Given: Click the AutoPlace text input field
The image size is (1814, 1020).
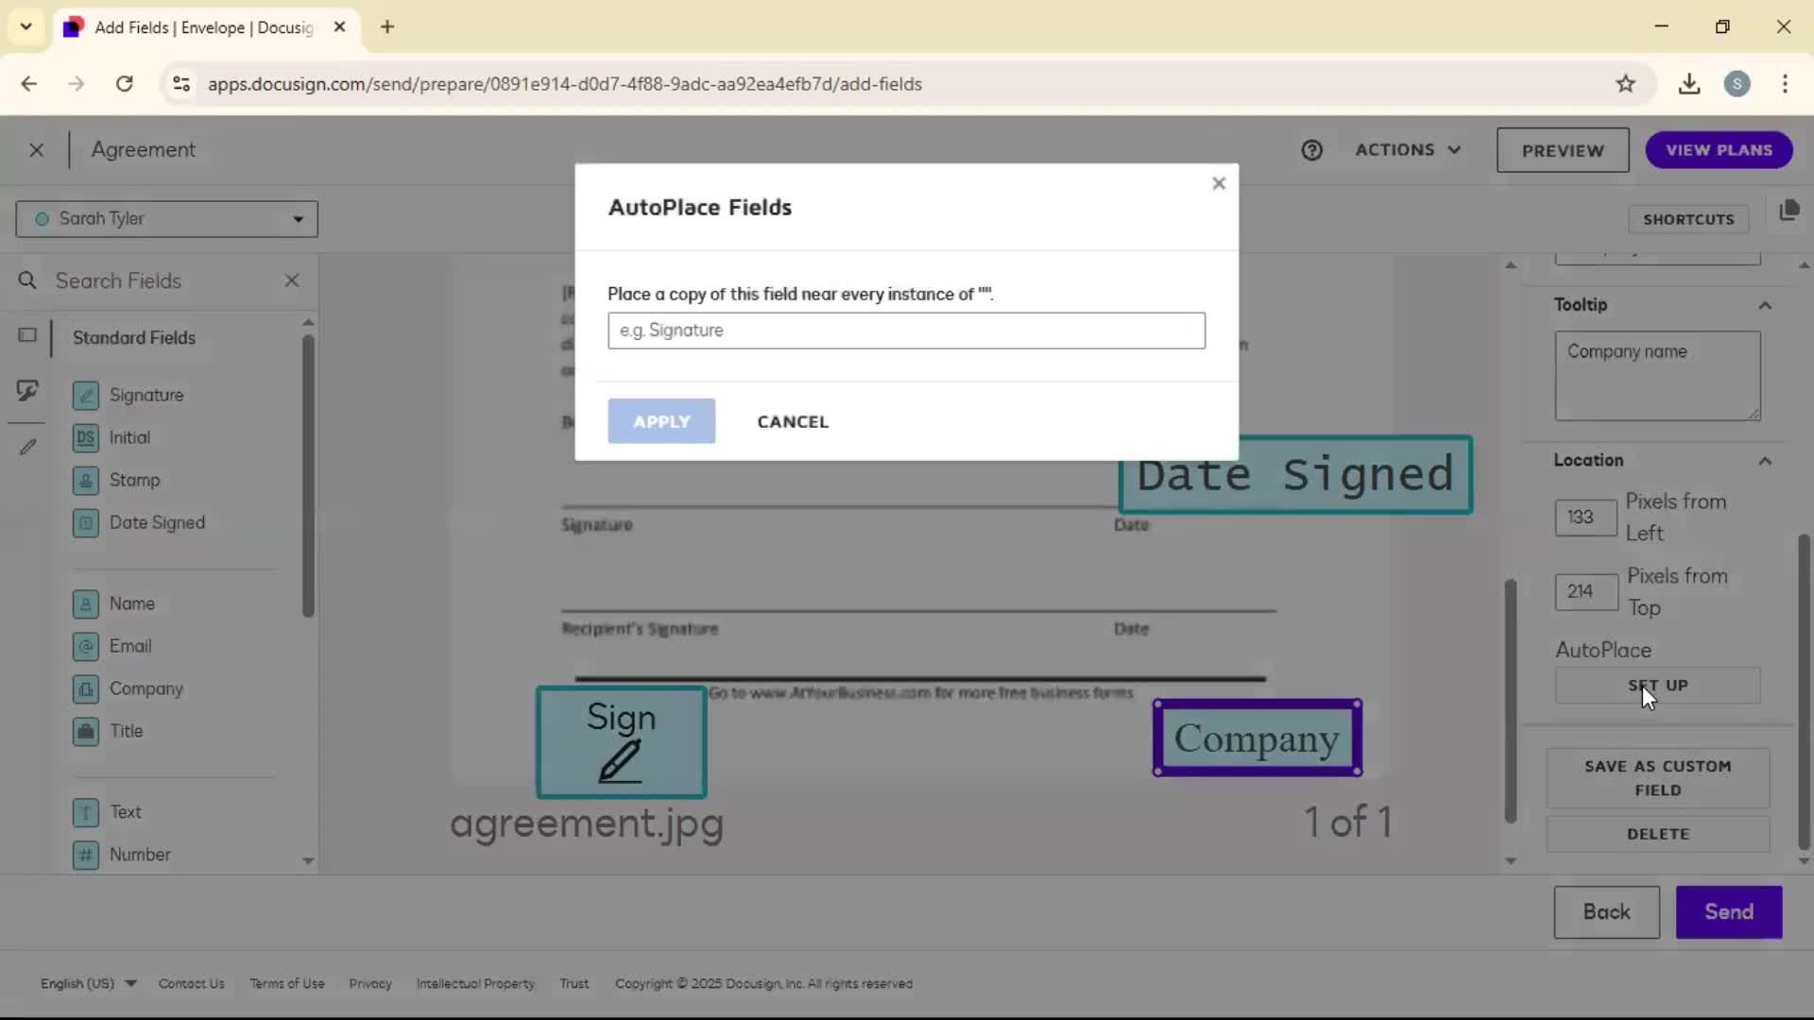Looking at the screenshot, I should [906, 331].
